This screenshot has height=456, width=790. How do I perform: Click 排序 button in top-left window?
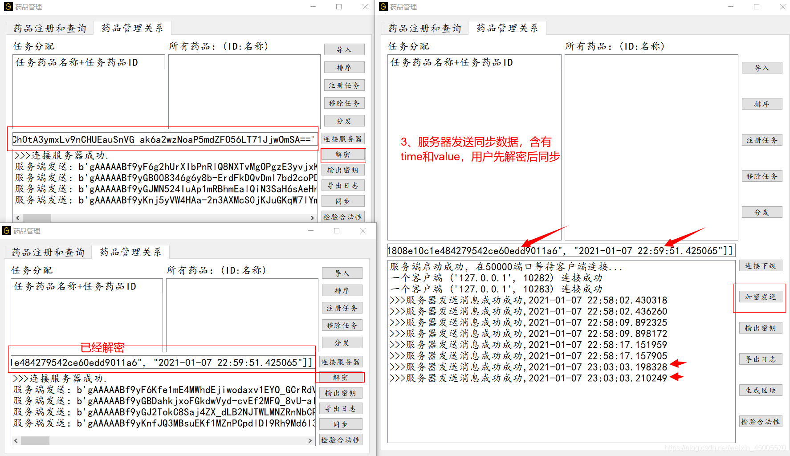(x=344, y=67)
